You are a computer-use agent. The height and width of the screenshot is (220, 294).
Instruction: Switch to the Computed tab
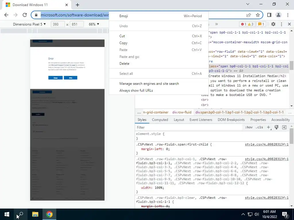160,120
